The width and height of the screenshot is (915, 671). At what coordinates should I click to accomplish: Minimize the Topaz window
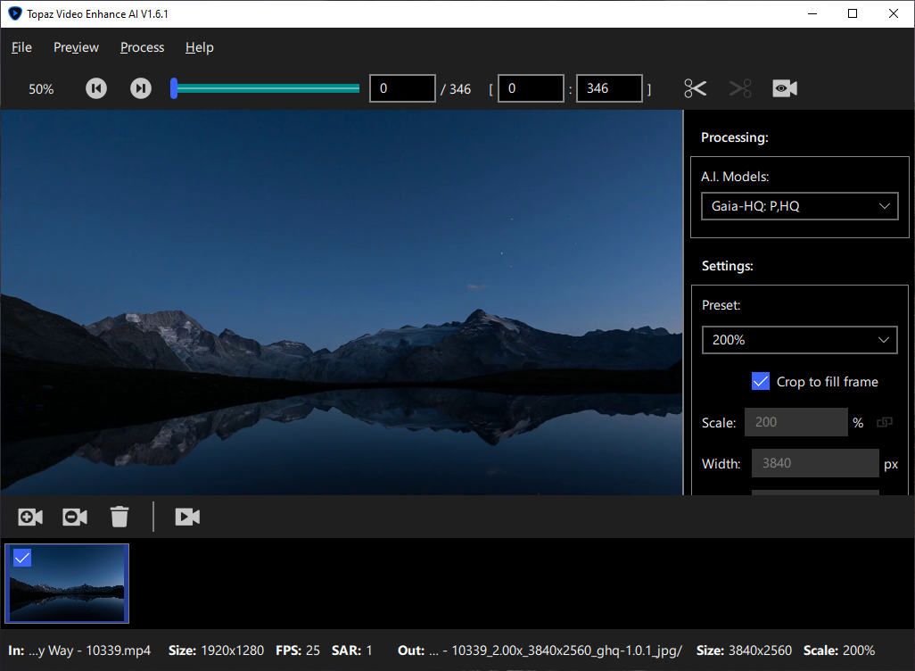tap(812, 13)
